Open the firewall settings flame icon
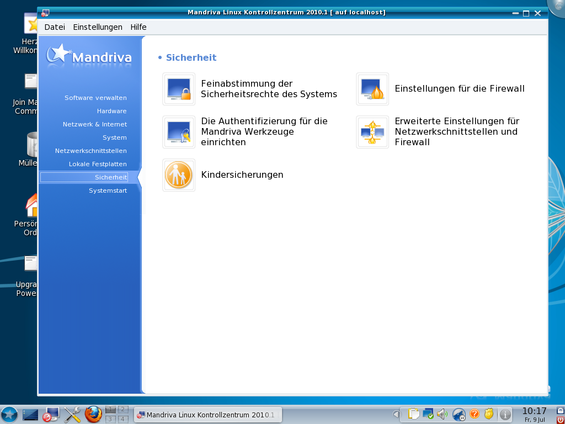The image size is (565, 424). (372, 89)
